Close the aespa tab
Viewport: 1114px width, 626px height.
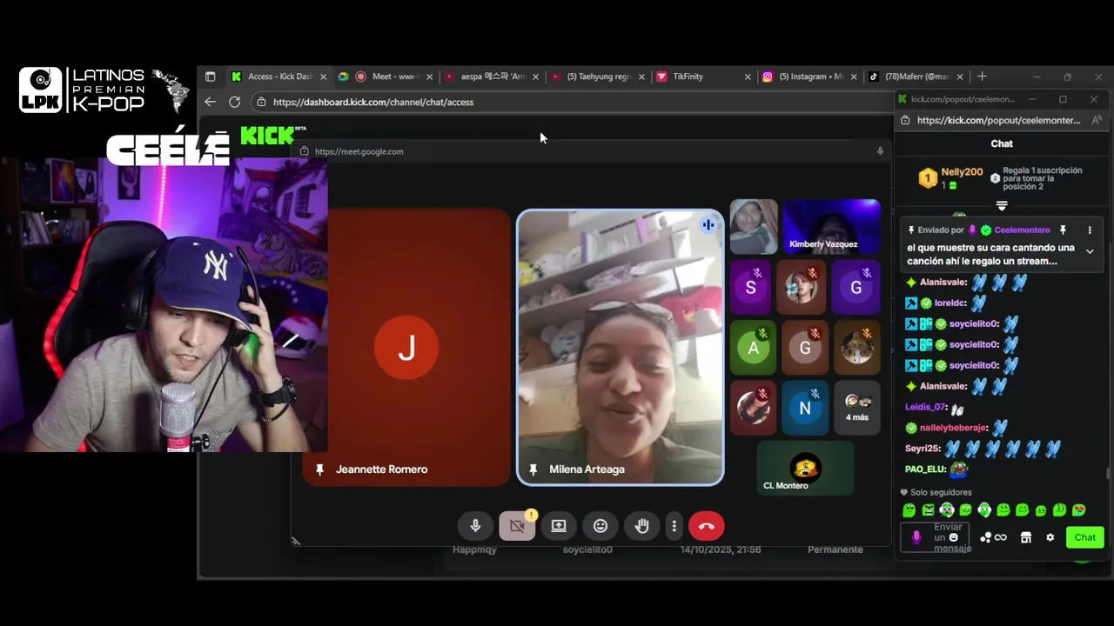coord(535,77)
